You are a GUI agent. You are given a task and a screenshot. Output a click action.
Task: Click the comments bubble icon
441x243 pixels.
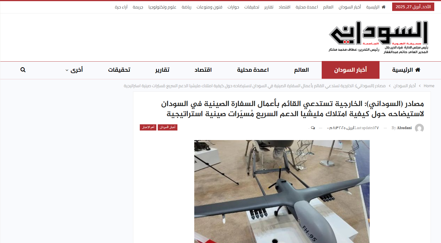[313, 128]
